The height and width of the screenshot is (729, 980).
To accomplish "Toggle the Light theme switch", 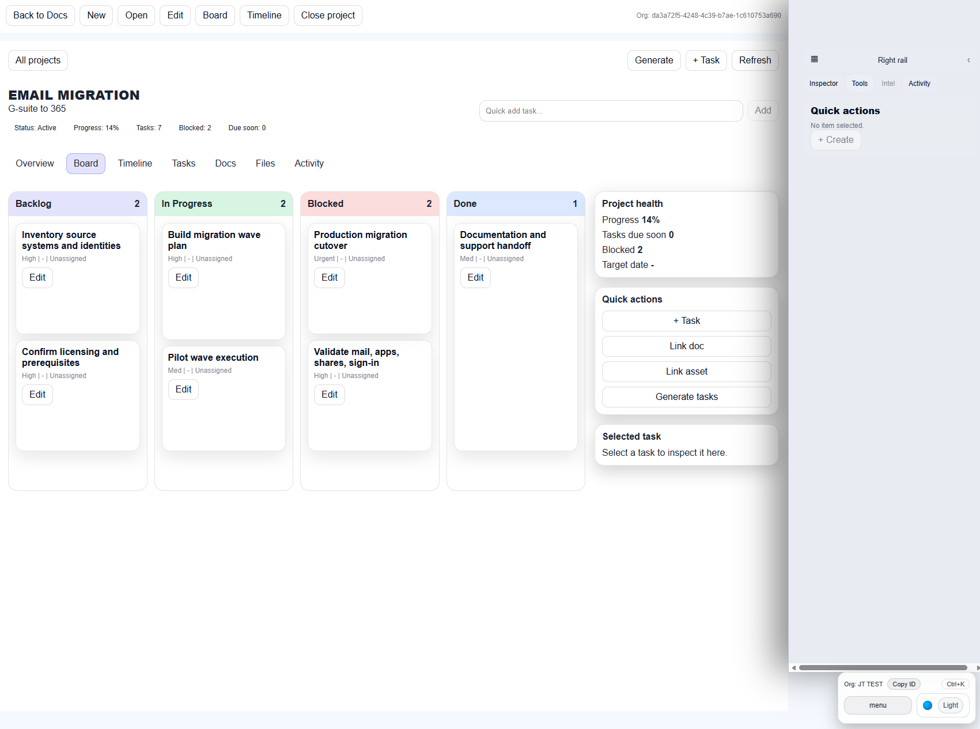I will (949, 705).
